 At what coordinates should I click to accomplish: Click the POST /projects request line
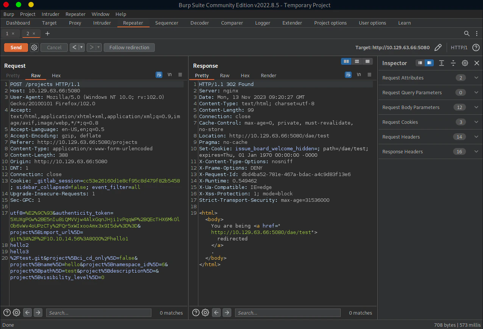45,84
